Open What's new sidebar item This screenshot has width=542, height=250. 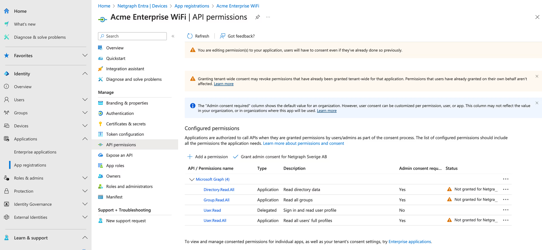pos(25,24)
